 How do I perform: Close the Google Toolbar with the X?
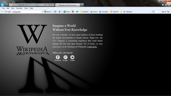tap(2, 12)
